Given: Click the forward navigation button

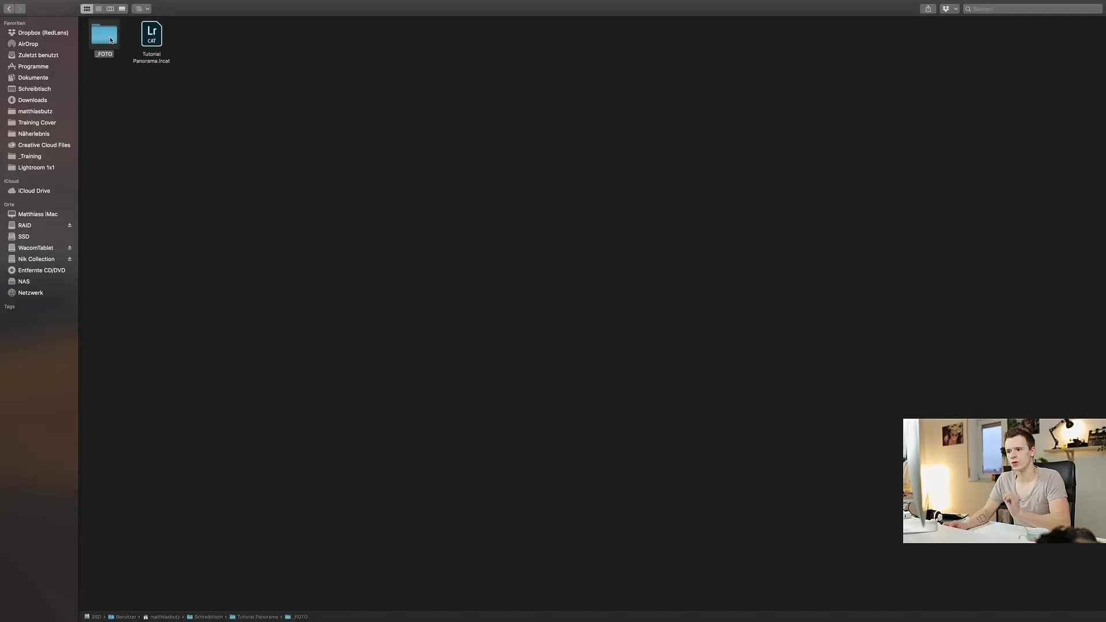Looking at the screenshot, I should (21, 9).
